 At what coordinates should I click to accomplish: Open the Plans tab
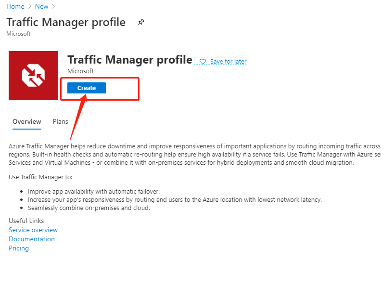[x=61, y=121]
